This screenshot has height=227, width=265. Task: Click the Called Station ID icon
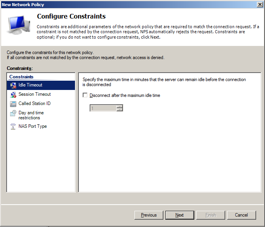pos(13,104)
